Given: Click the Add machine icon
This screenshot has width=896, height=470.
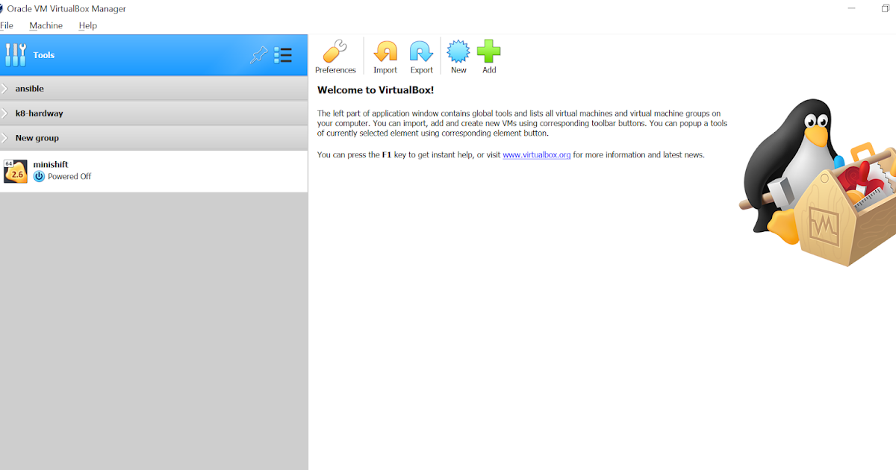Looking at the screenshot, I should click(x=488, y=55).
